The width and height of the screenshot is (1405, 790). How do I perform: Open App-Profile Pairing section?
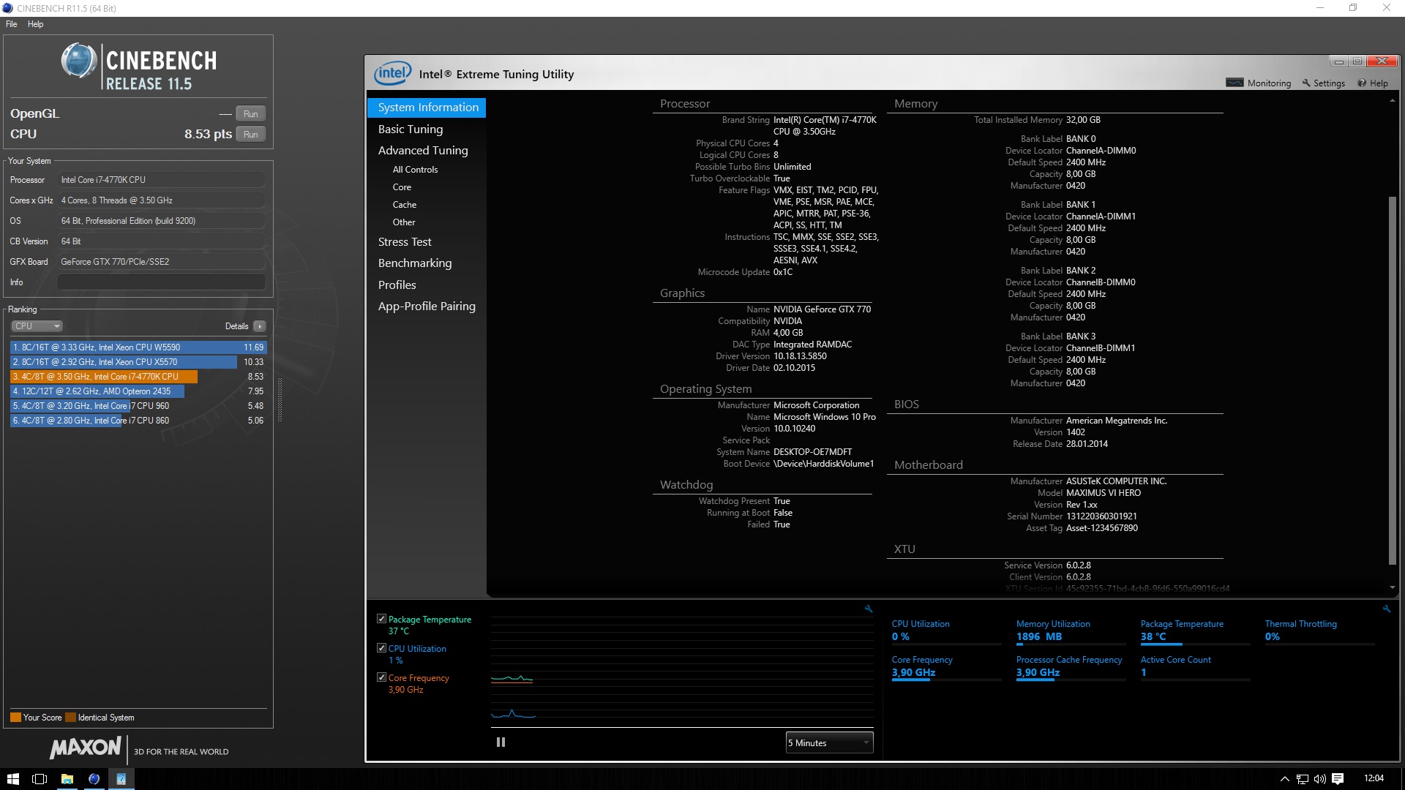tap(427, 306)
